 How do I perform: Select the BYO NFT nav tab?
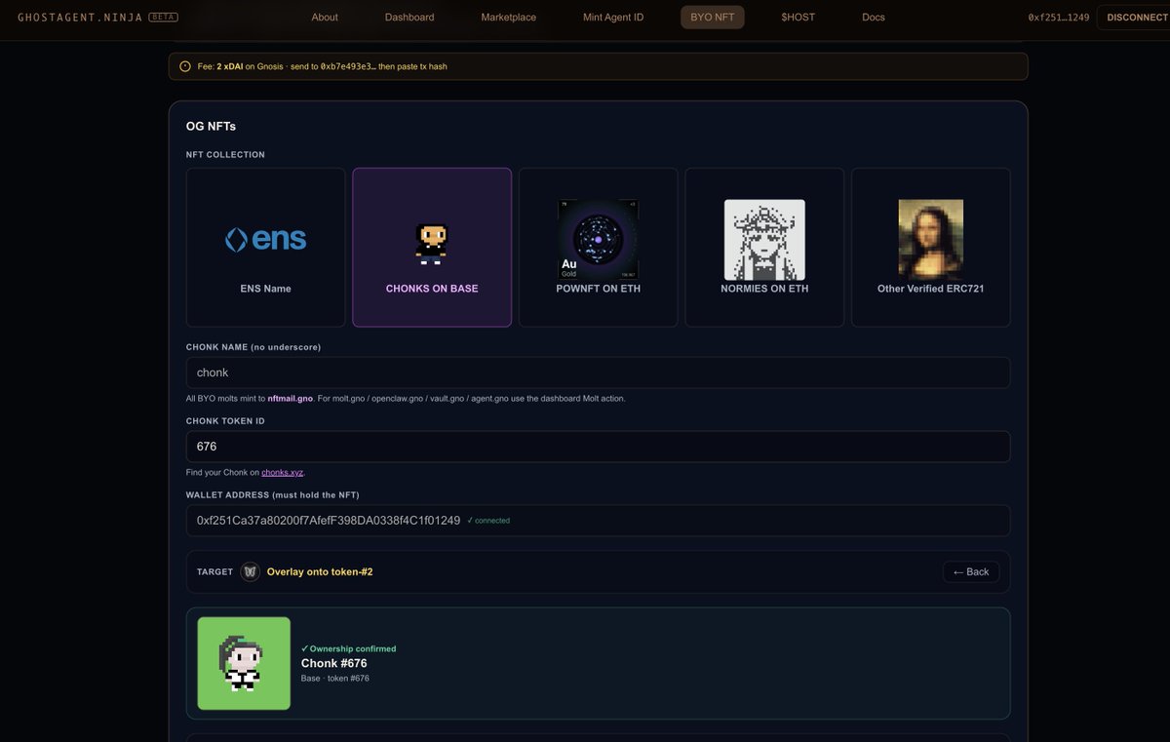tap(712, 18)
